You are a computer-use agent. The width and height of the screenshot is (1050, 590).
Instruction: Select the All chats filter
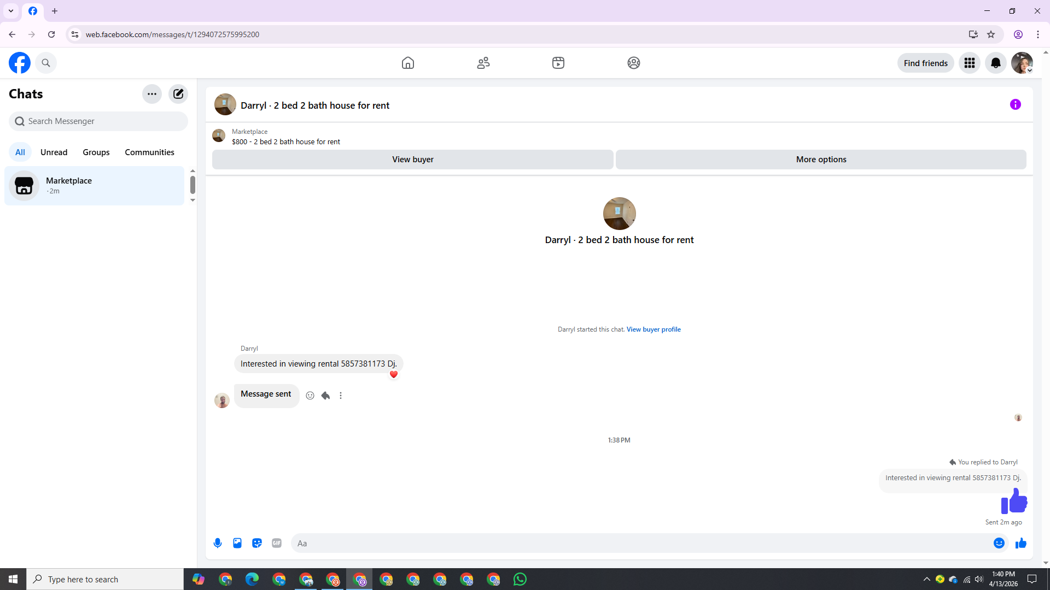(20, 152)
